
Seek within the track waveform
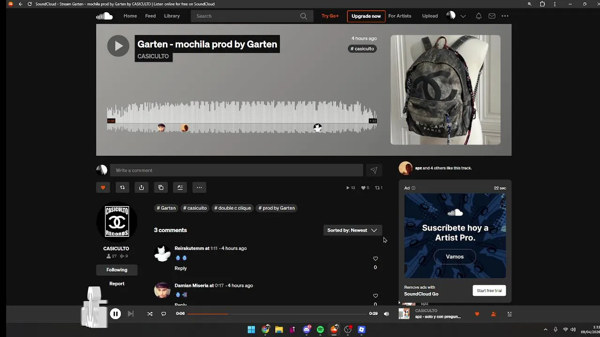click(x=242, y=117)
